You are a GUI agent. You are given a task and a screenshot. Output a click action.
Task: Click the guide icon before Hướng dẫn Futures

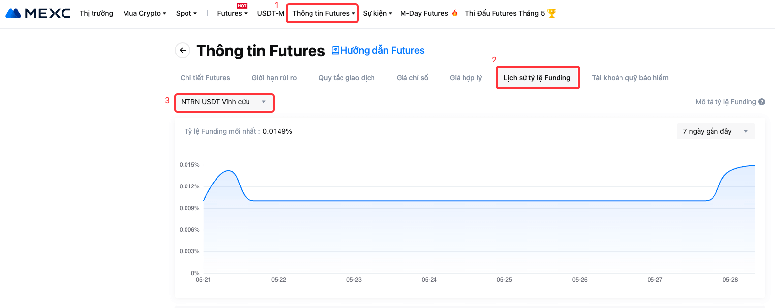tap(335, 50)
